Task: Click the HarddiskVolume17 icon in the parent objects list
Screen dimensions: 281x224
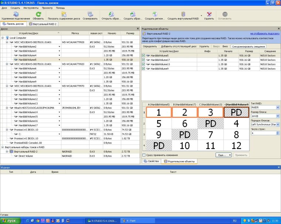Action: click(148, 60)
